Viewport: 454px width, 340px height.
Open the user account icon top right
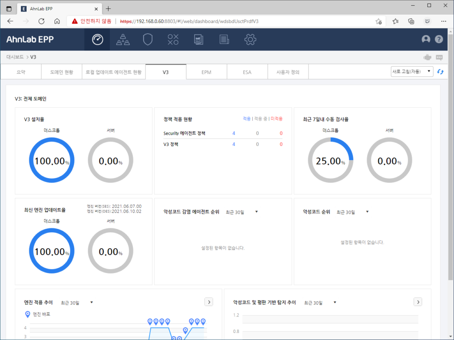pos(426,39)
